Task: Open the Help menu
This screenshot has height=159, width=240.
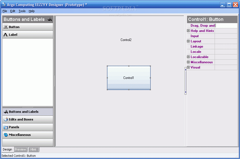Action: (x=32, y=11)
